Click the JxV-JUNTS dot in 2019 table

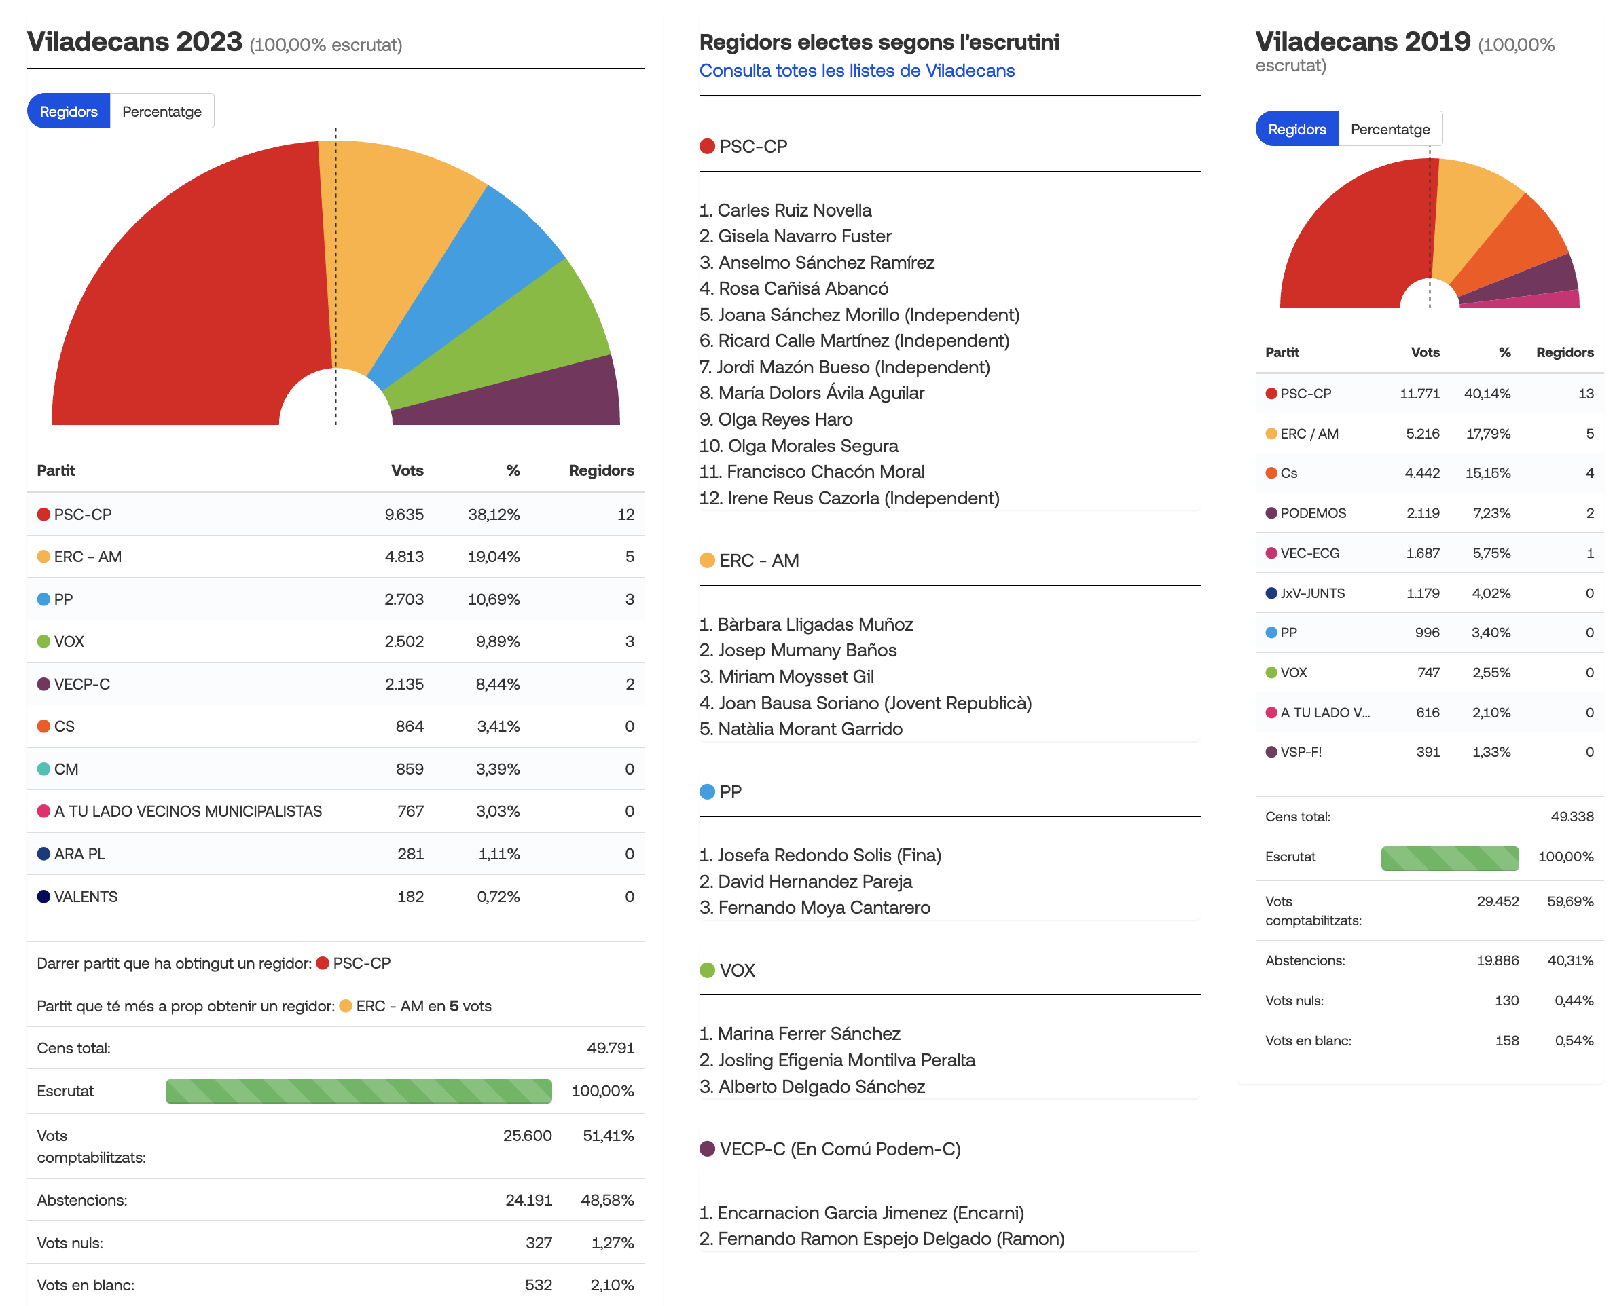1271,593
